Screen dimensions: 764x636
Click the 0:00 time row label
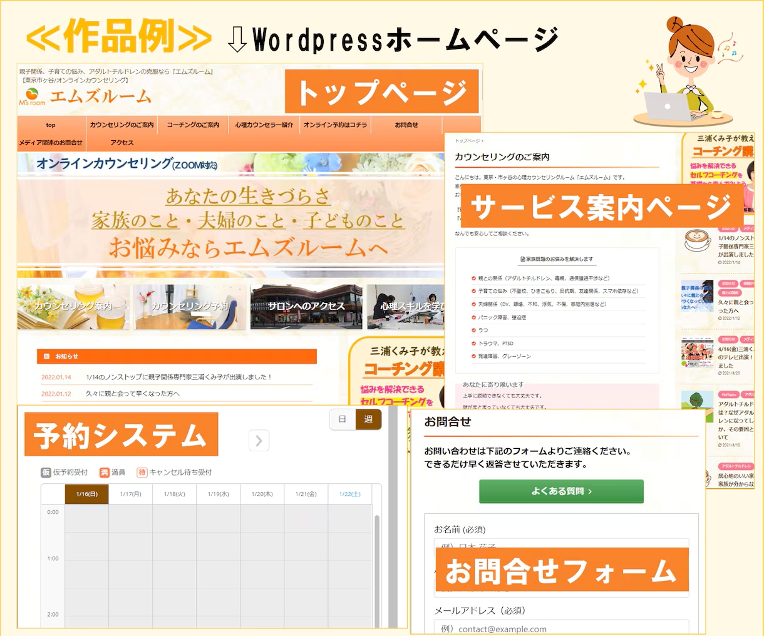pos(53,512)
